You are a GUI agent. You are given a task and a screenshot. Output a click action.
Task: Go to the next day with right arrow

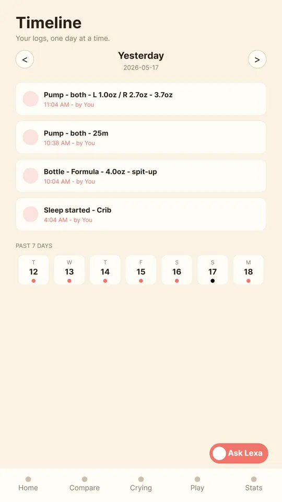pos(257,59)
